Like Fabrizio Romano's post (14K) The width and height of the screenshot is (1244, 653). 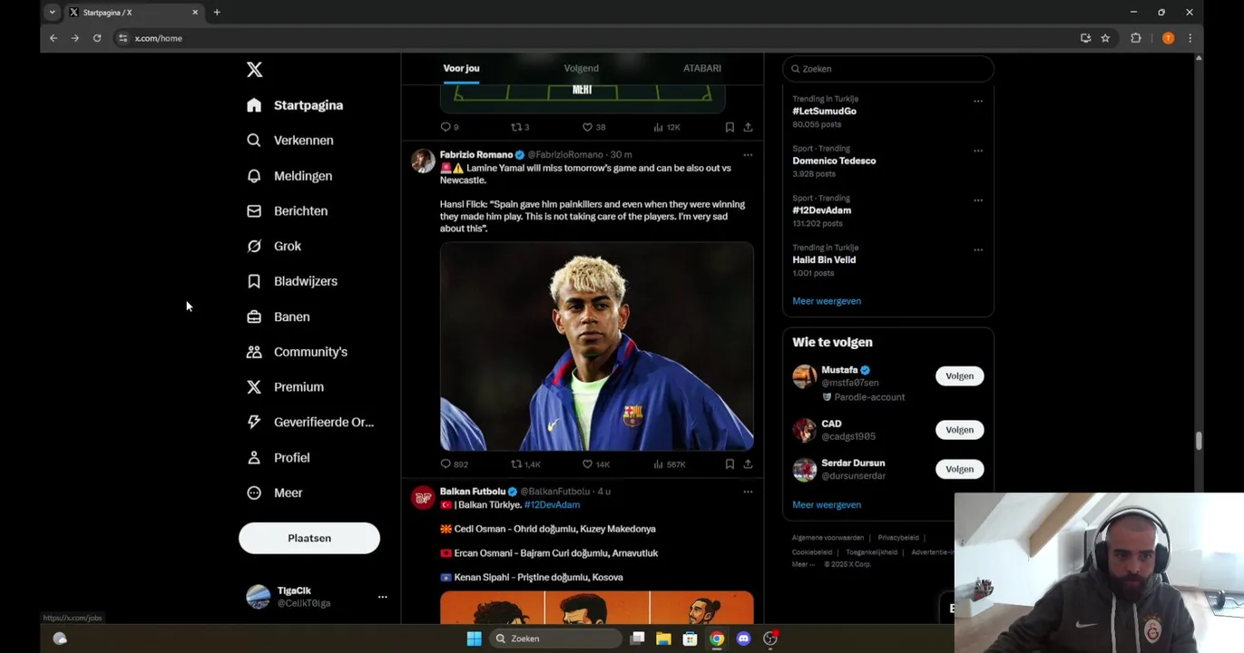pos(595,464)
